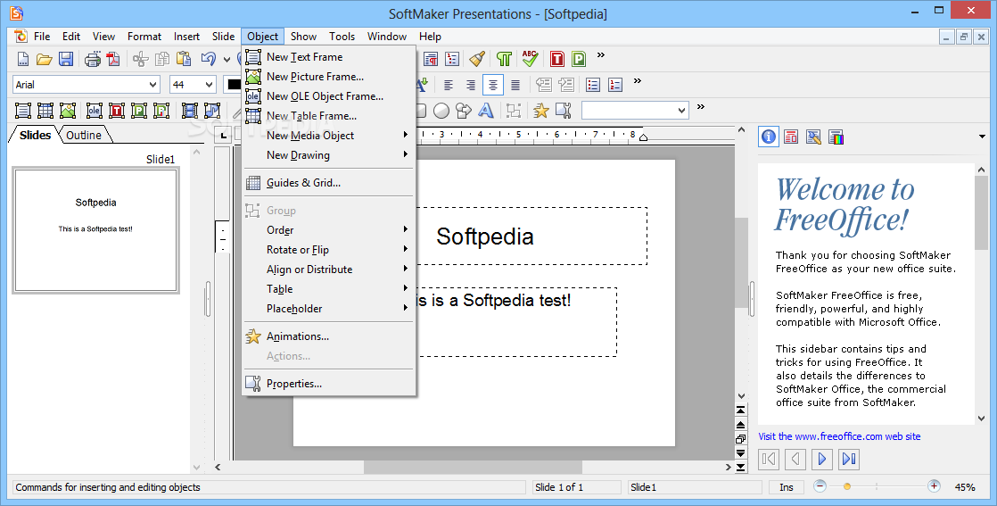Click the green paragraph marks icon
The height and width of the screenshot is (506, 997).
(504, 59)
